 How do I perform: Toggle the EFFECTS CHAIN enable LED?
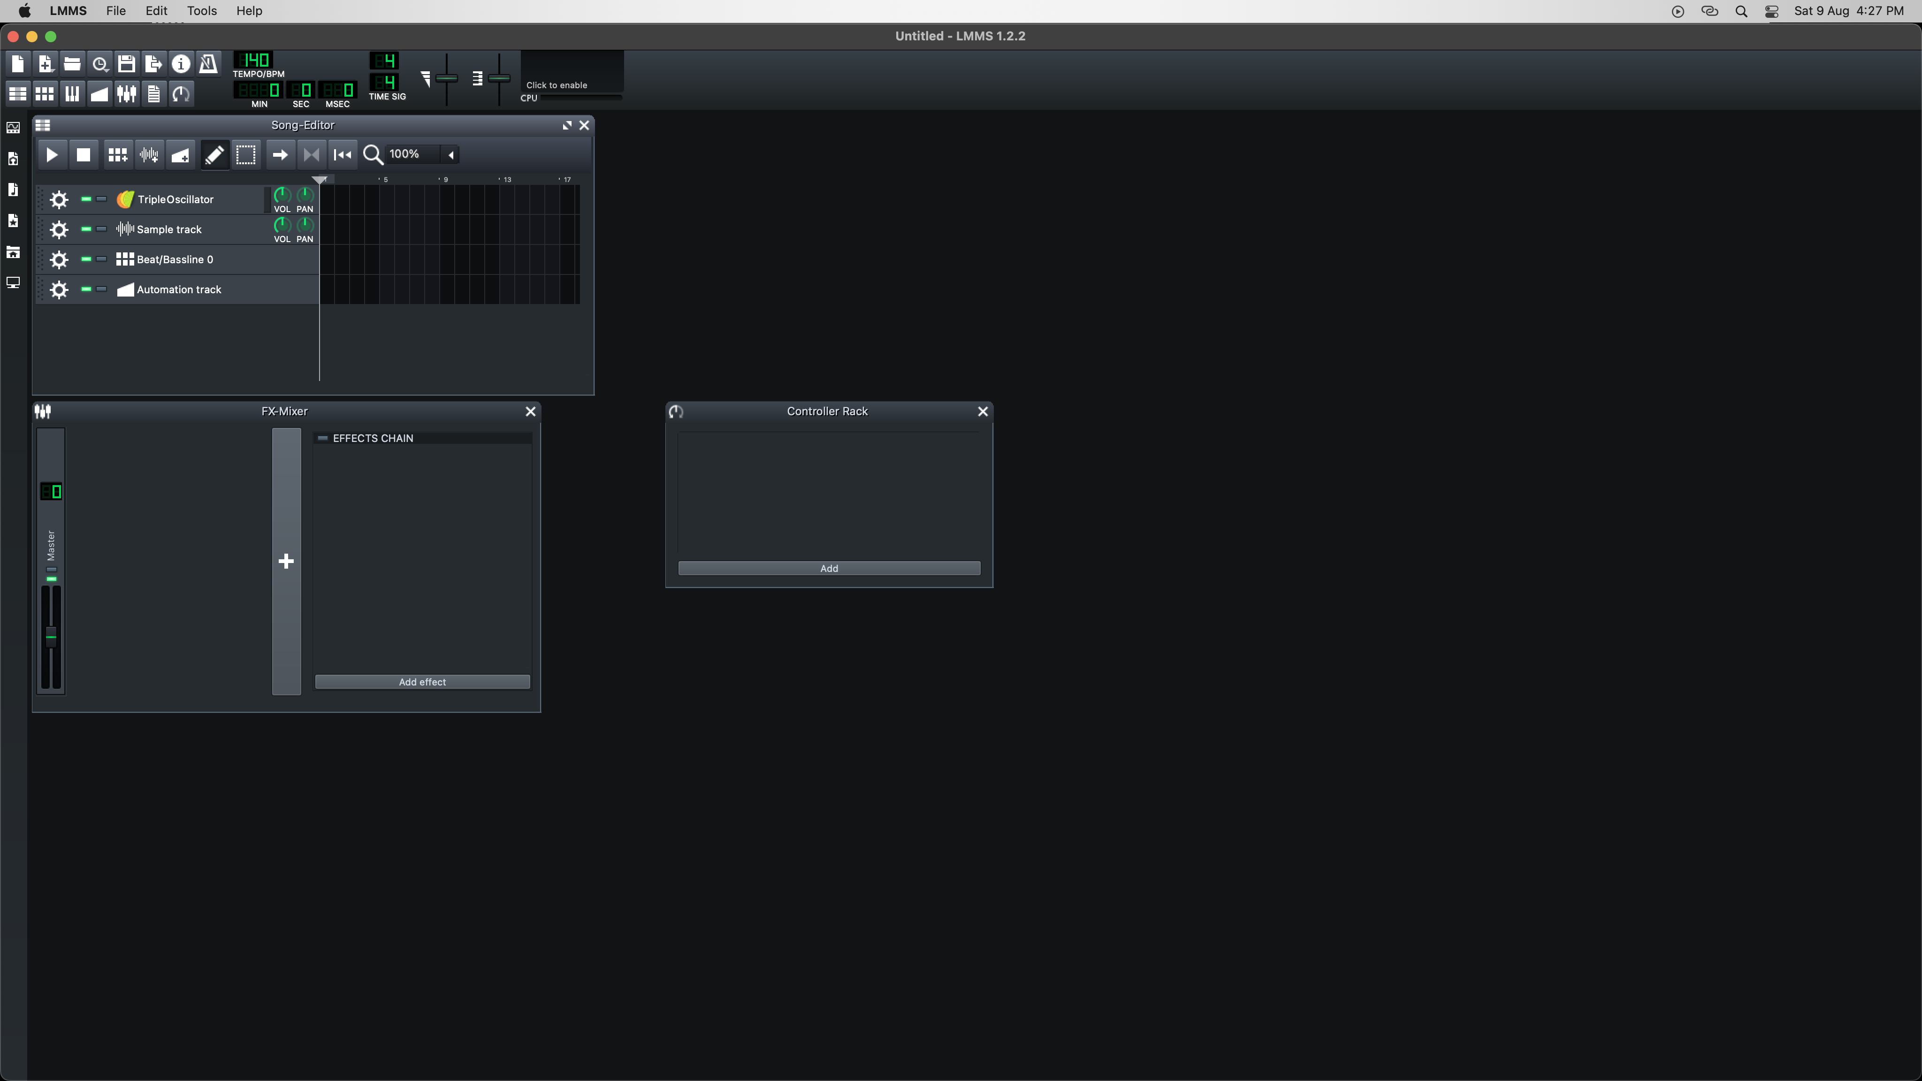(x=322, y=438)
